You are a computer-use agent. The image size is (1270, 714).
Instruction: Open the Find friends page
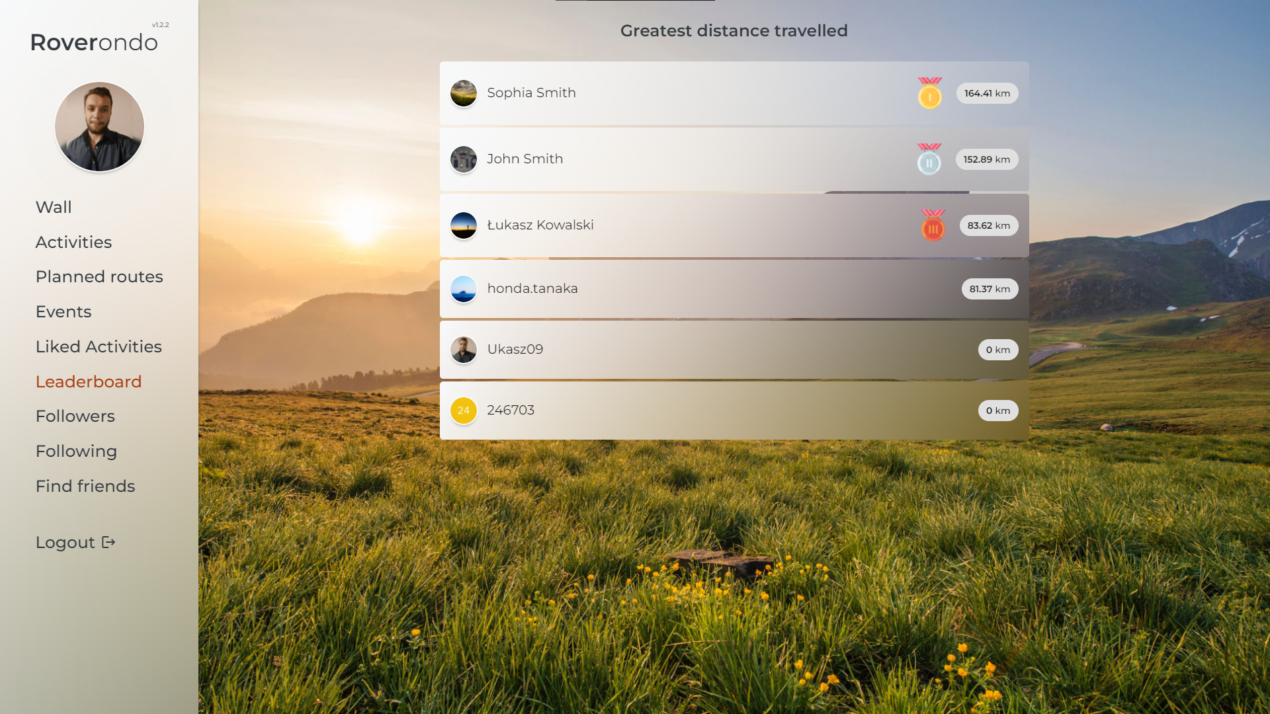[85, 486]
